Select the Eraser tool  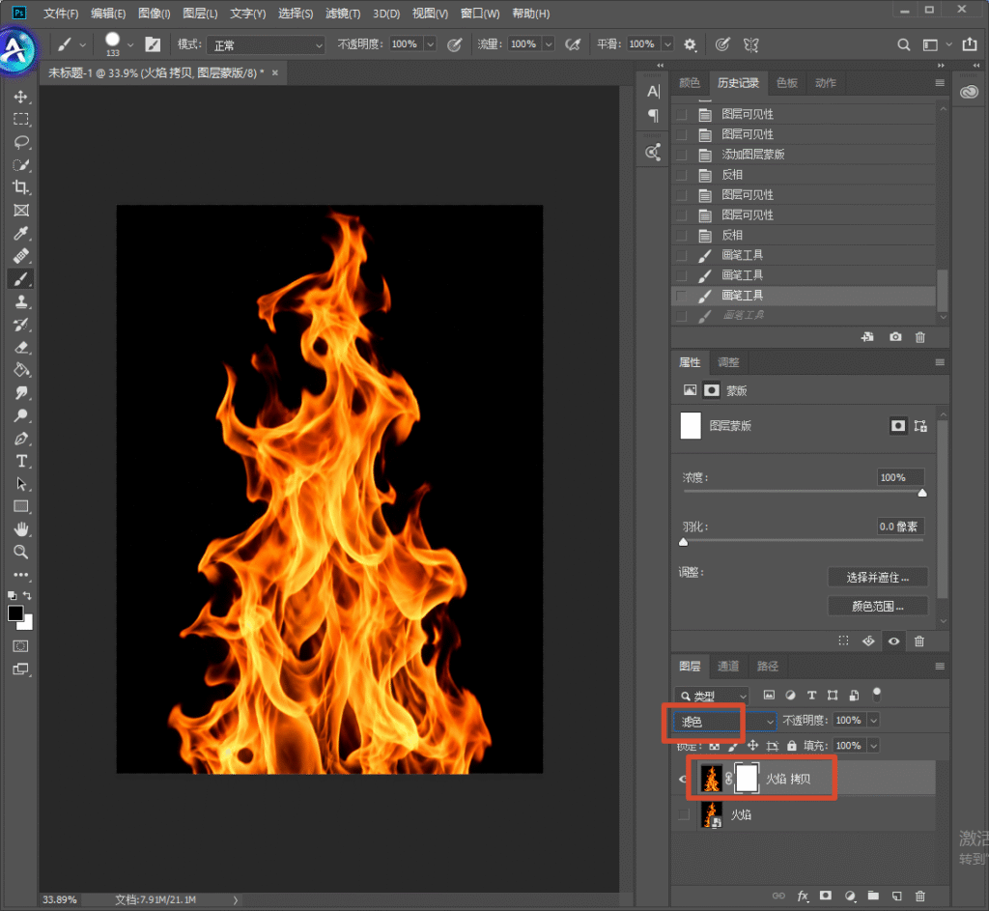pyautogui.click(x=21, y=347)
